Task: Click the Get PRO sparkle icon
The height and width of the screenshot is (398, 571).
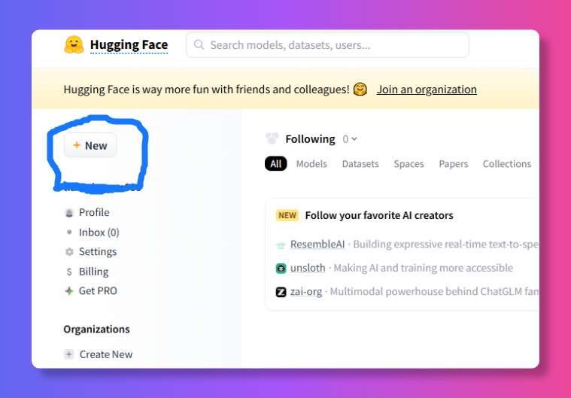Action: coord(69,291)
